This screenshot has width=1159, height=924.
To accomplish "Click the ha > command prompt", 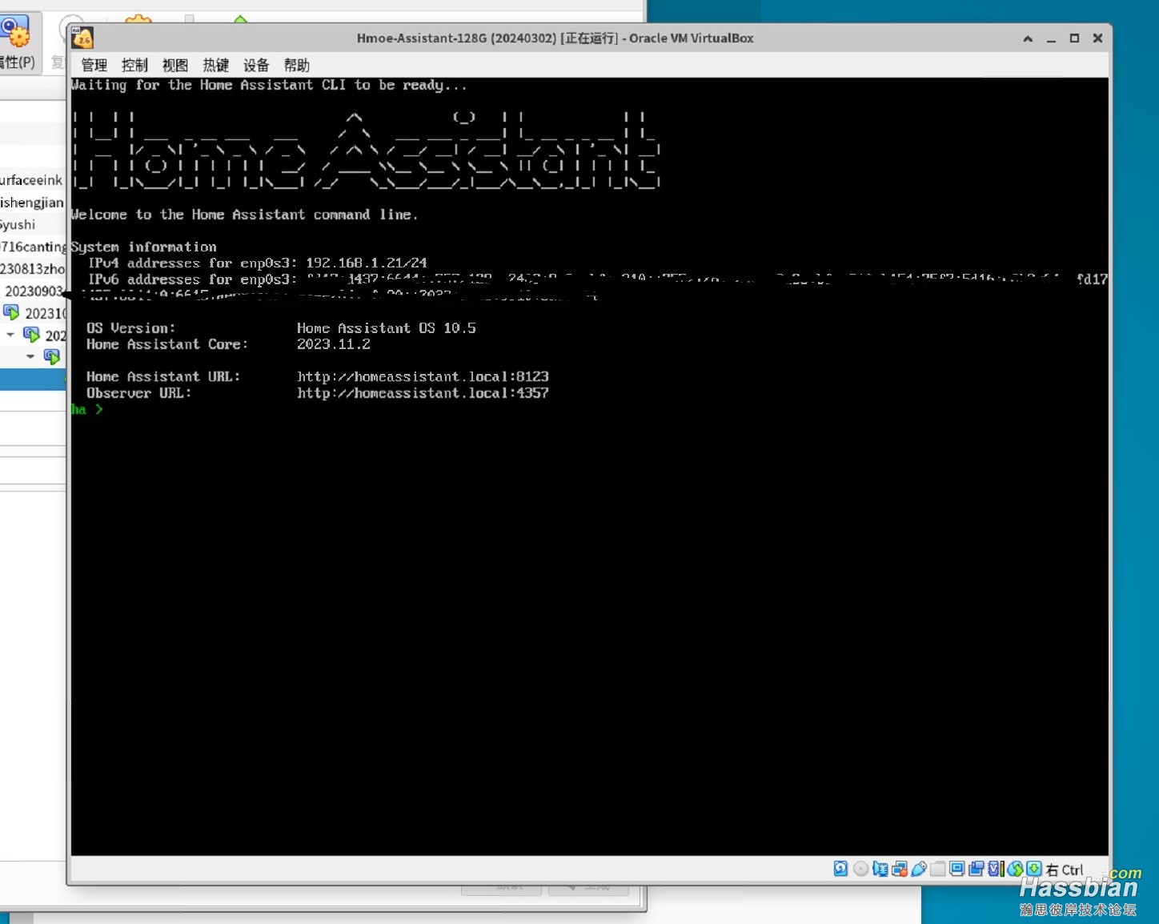I will [x=87, y=409].
